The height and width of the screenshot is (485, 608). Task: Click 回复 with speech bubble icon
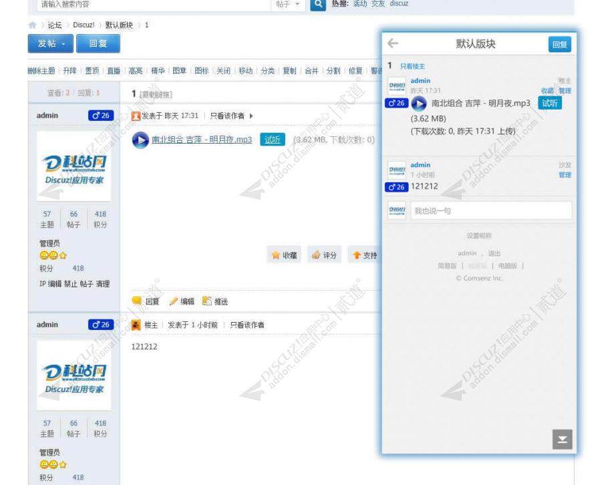point(146,301)
